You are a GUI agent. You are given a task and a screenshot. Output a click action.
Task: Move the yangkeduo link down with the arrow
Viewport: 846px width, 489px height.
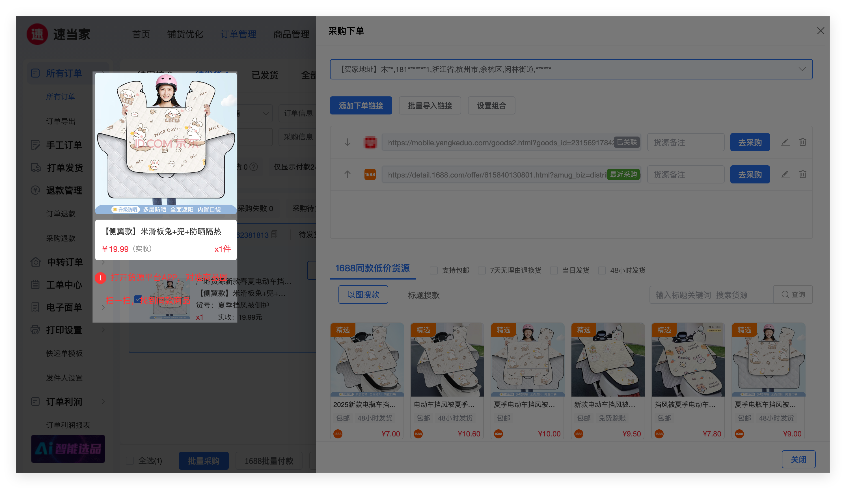(x=348, y=143)
